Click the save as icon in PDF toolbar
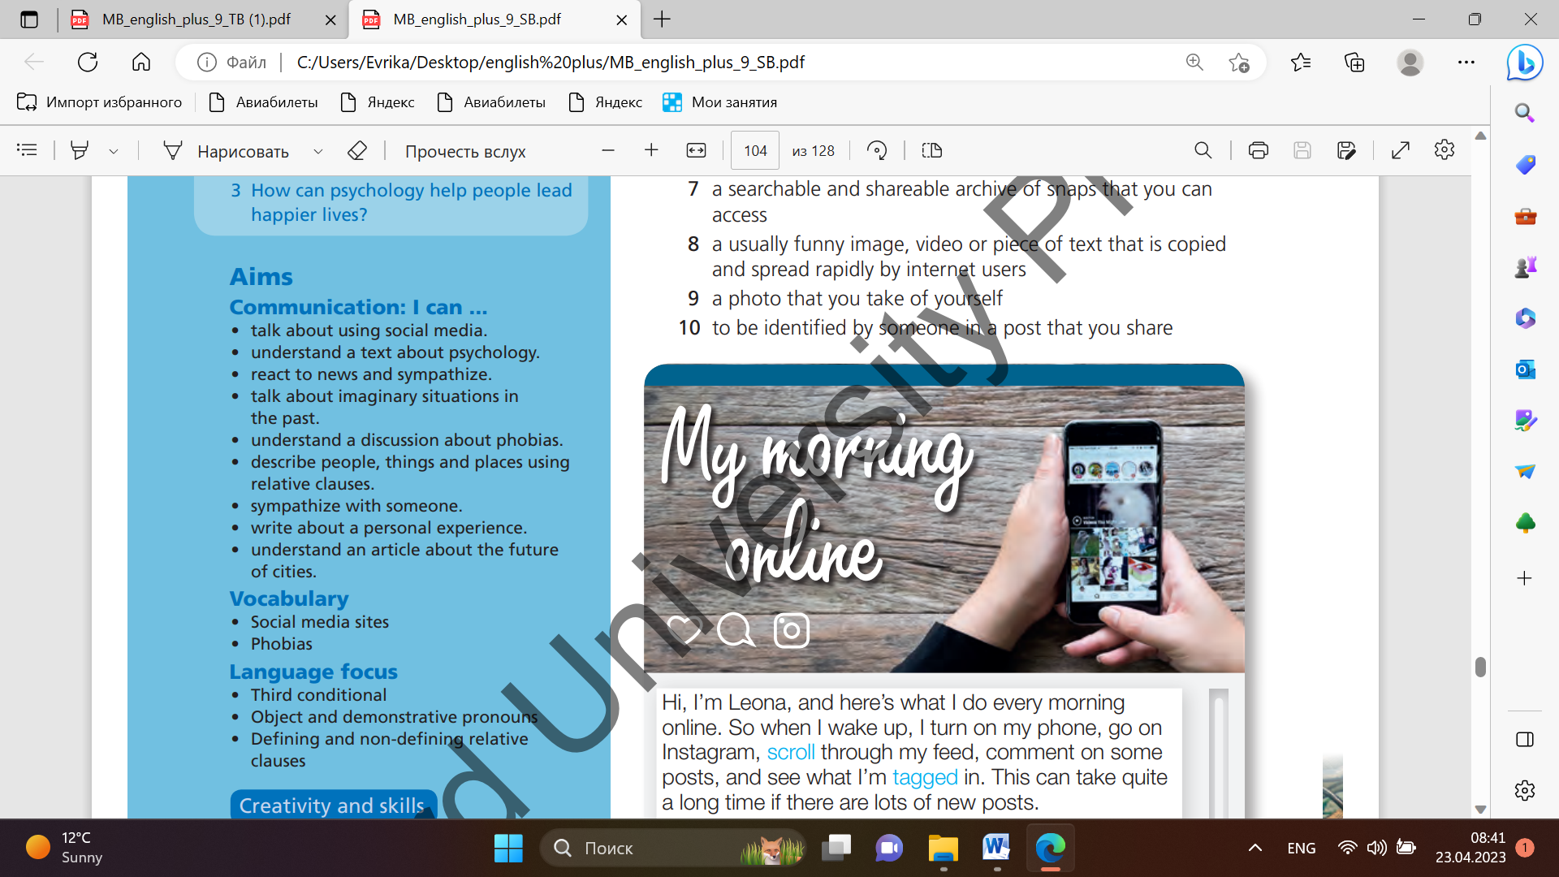This screenshot has width=1559, height=877. pos(1345,150)
